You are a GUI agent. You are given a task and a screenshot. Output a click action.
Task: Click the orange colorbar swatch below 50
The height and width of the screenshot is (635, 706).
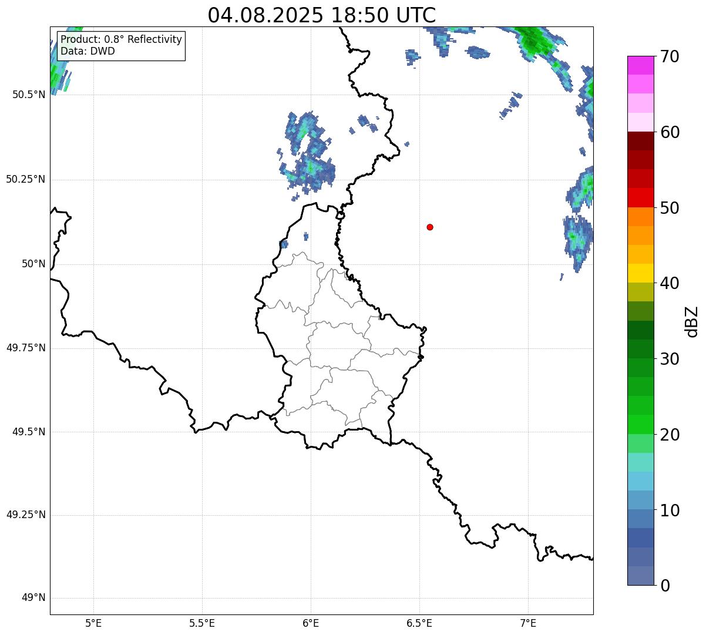point(640,217)
